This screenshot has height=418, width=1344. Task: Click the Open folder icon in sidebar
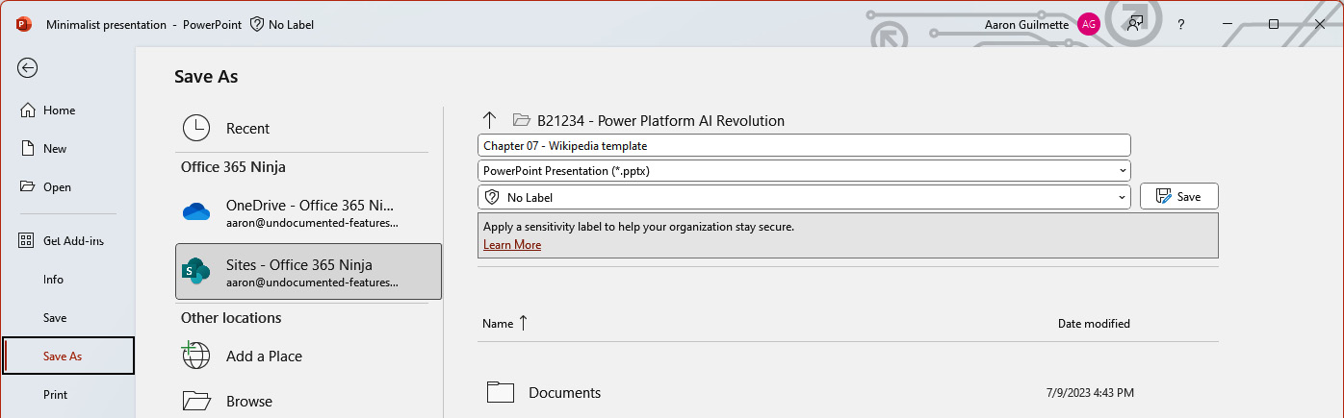[x=28, y=187]
